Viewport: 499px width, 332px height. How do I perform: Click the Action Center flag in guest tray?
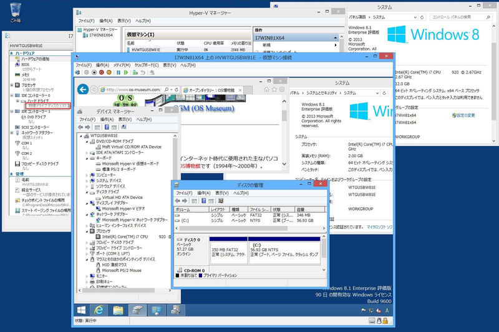click(363, 310)
